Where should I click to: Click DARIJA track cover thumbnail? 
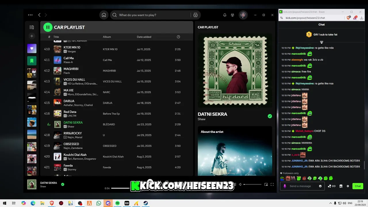click(57, 103)
